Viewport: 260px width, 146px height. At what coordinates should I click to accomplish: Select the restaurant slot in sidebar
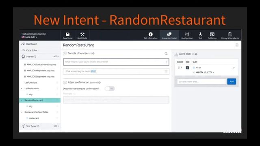(x=34, y=118)
